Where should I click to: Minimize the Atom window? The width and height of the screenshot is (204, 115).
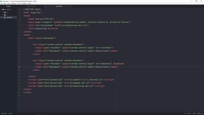[192, 1]
